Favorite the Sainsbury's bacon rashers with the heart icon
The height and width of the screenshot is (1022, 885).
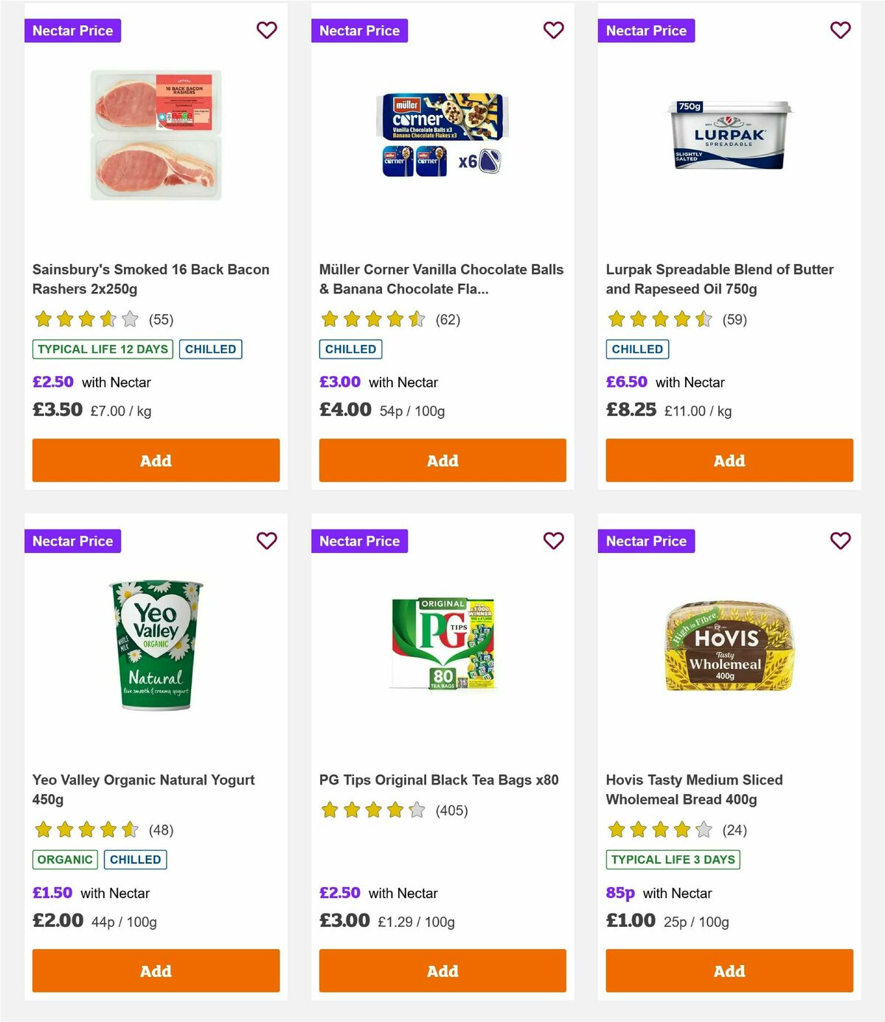pos(266,30)
